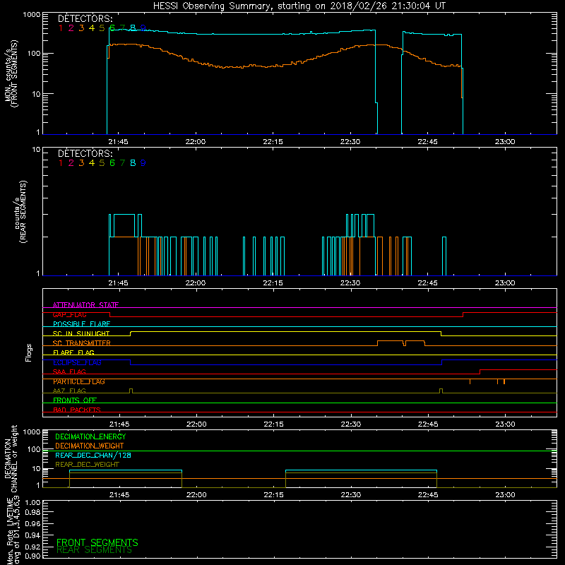
Task: Click the 10 y-axis value of rear segments plot
Action: pyautogui.click(x=37, y=150)
